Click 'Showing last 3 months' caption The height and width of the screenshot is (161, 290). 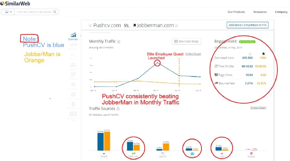coord(101,48)
